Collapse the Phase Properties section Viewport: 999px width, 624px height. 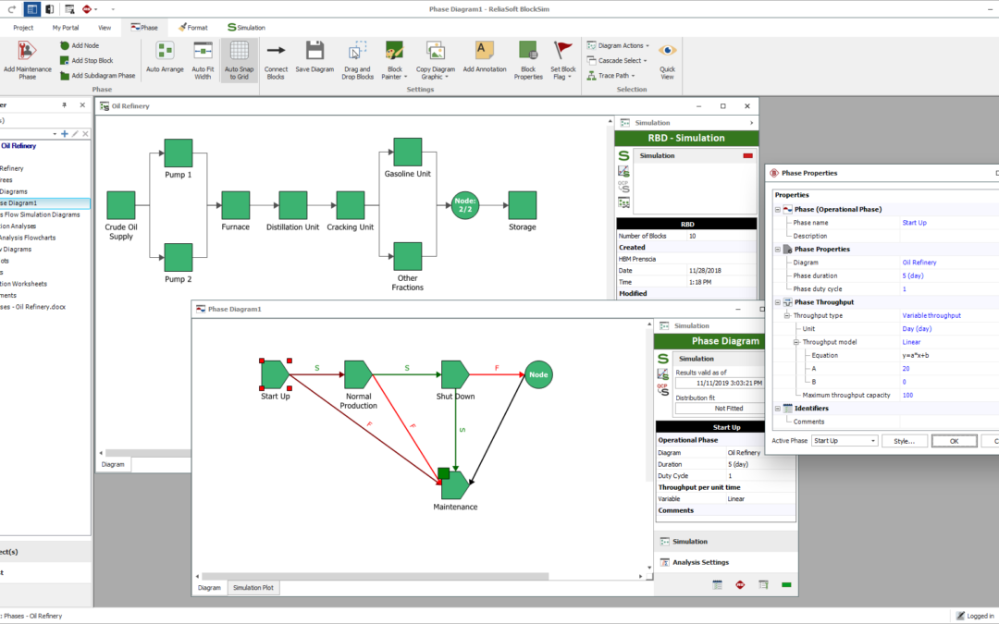777,250
